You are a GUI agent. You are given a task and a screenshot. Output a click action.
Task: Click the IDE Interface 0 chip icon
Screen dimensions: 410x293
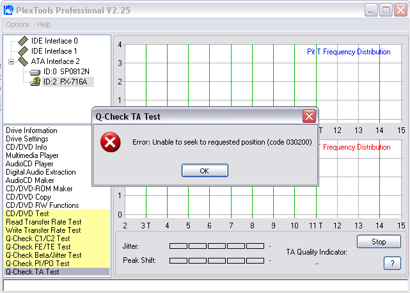[x=23, y=41]
